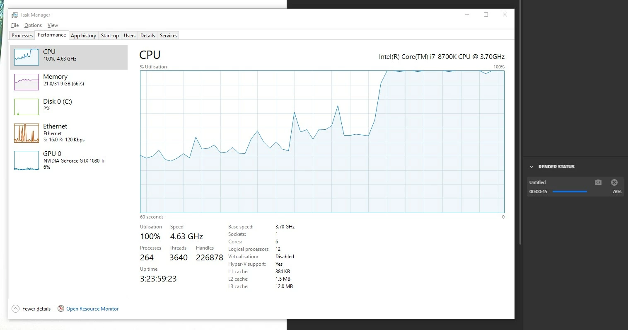Click Open Resource Monitor link
This screenshot has width=628, height=330.
coord(92,309)
